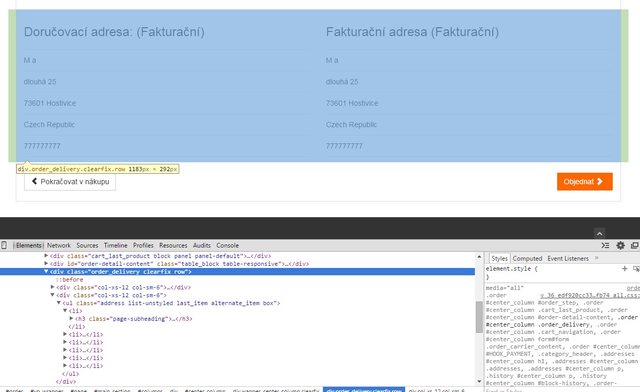This screenshot has width=640, height=392.
Task: Select the closing </ul> tag row
Action: point(70,374)
